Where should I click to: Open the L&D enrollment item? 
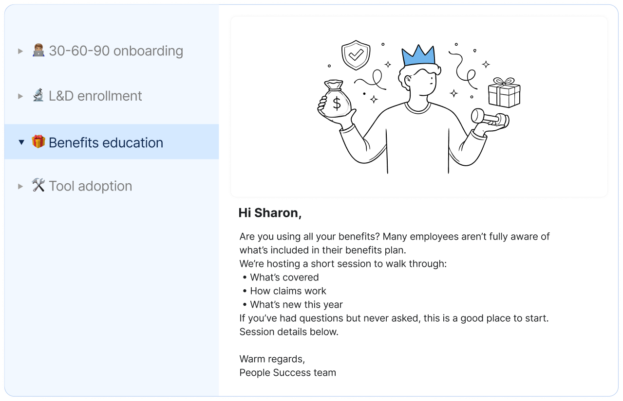(95, 96)
